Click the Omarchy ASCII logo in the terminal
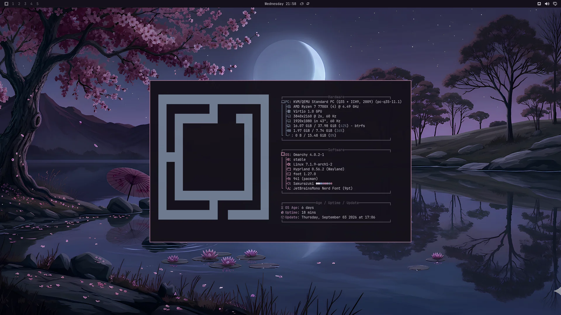The width and height of the screenshot is (561, 315). click(214, 157)
